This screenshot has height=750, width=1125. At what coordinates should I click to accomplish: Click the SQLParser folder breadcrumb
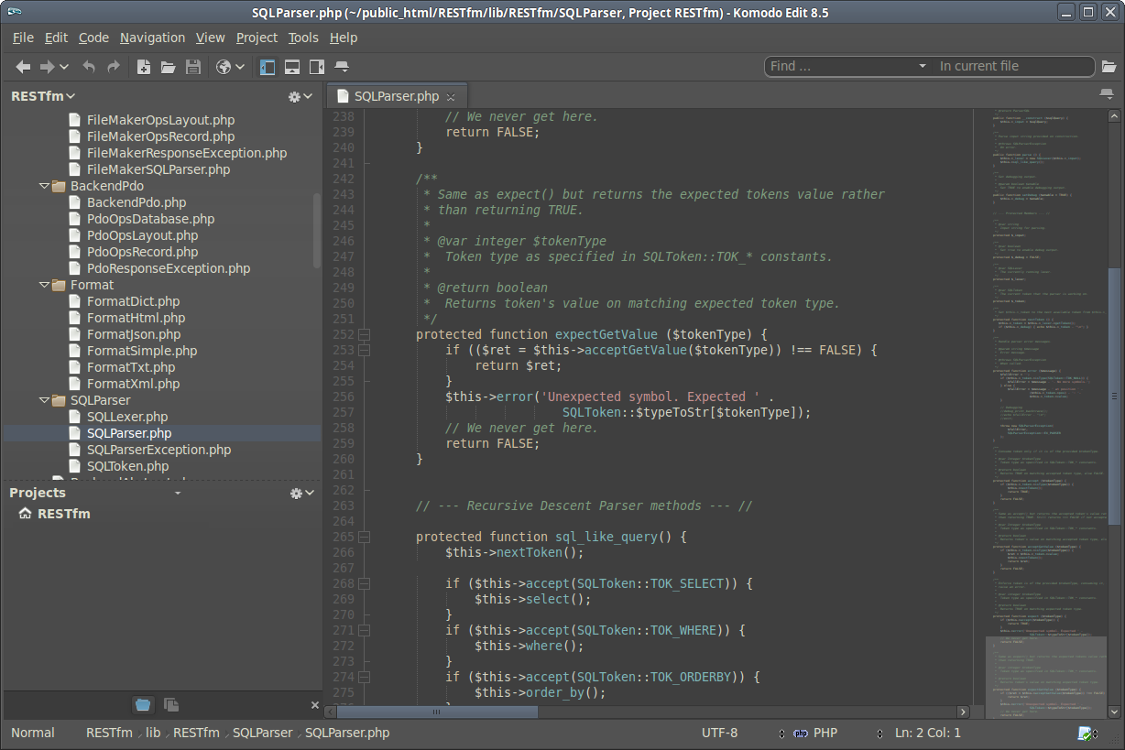click(x=262, y=733)
